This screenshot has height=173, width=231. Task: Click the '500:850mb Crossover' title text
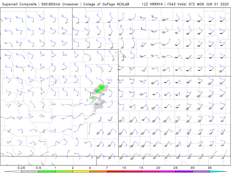[60, 4]
